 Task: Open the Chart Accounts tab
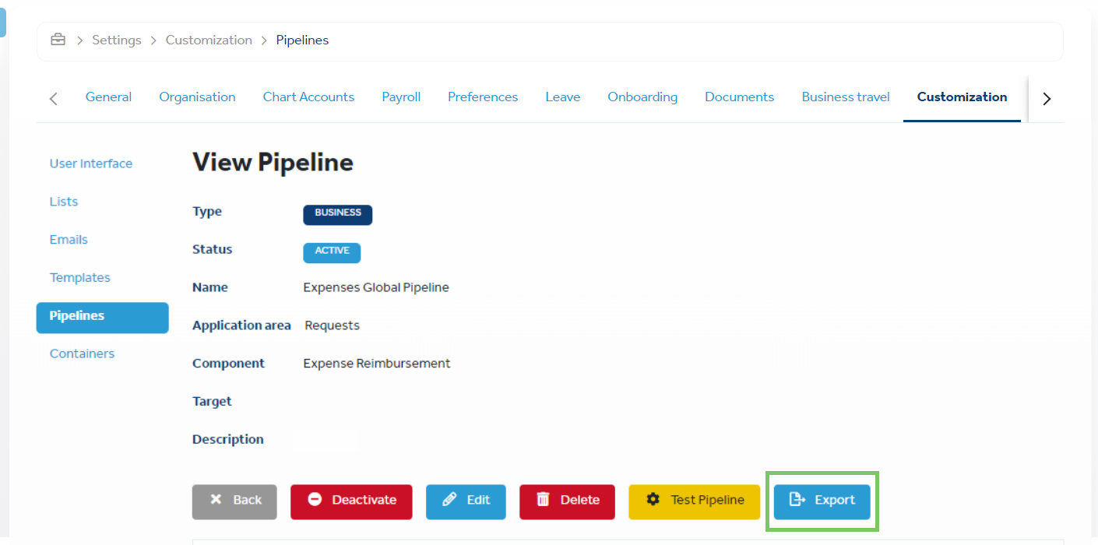point(308,97)
